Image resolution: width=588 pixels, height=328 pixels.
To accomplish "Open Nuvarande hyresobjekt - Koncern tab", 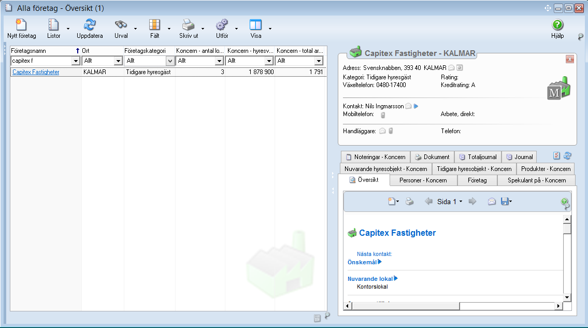I will (x=386, y=169).
